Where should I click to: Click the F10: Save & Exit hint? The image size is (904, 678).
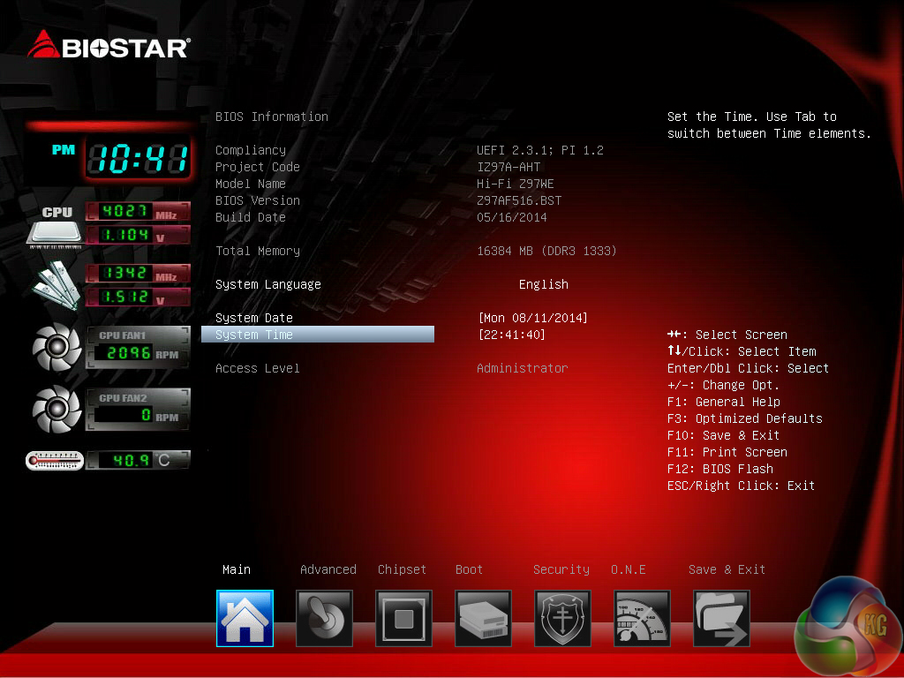723,434
